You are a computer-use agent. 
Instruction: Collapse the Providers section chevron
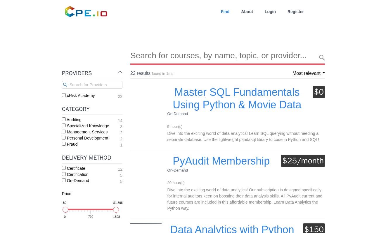coord(120,72)
